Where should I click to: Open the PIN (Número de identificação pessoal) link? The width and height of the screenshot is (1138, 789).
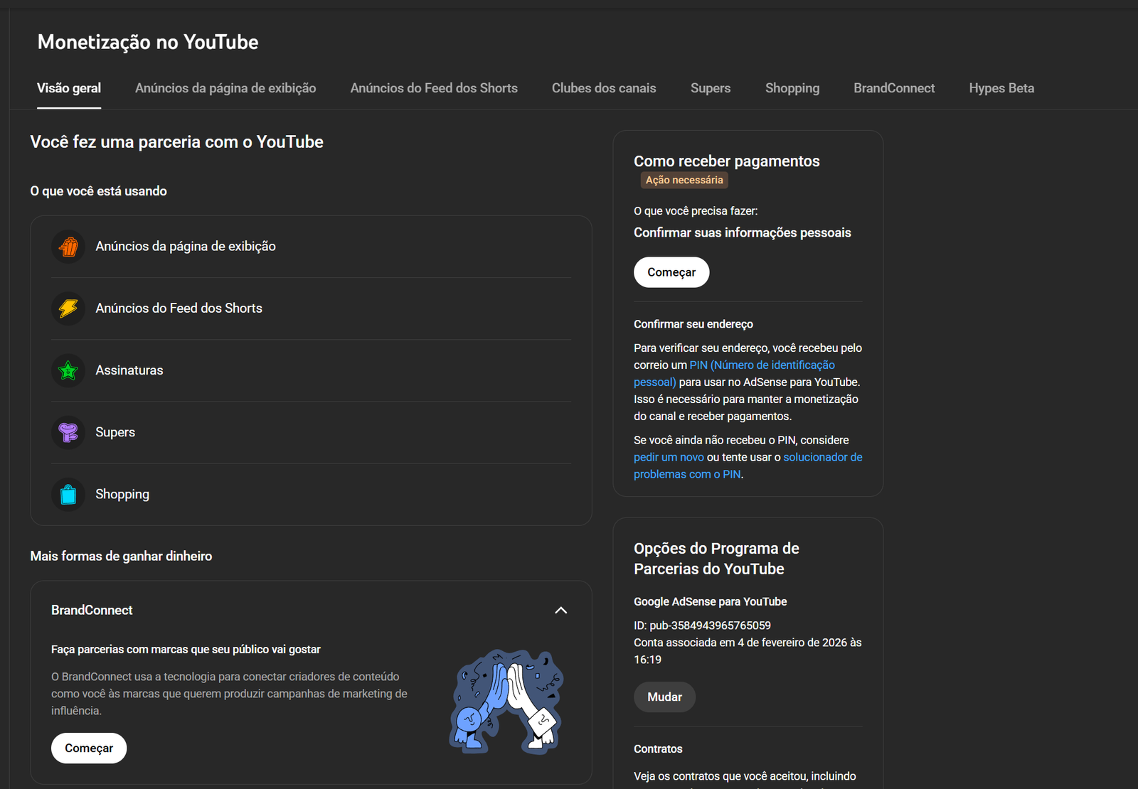(x=734, y=374)
